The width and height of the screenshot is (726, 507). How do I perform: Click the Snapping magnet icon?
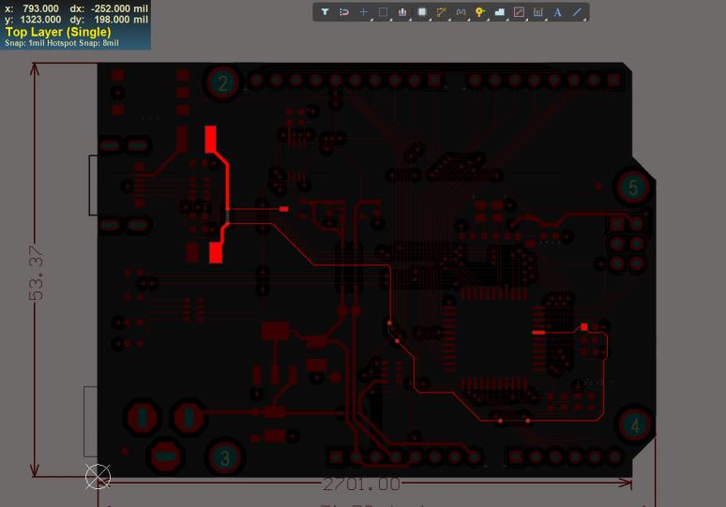pos(344,12)
